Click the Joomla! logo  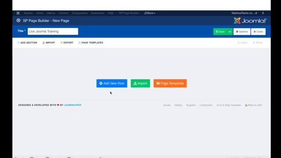pos(250,21)
